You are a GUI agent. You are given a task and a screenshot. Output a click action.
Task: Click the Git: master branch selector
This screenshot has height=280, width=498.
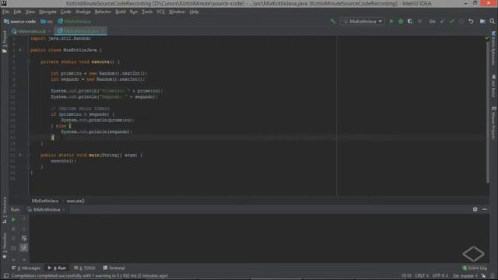(x=465, y=275)
